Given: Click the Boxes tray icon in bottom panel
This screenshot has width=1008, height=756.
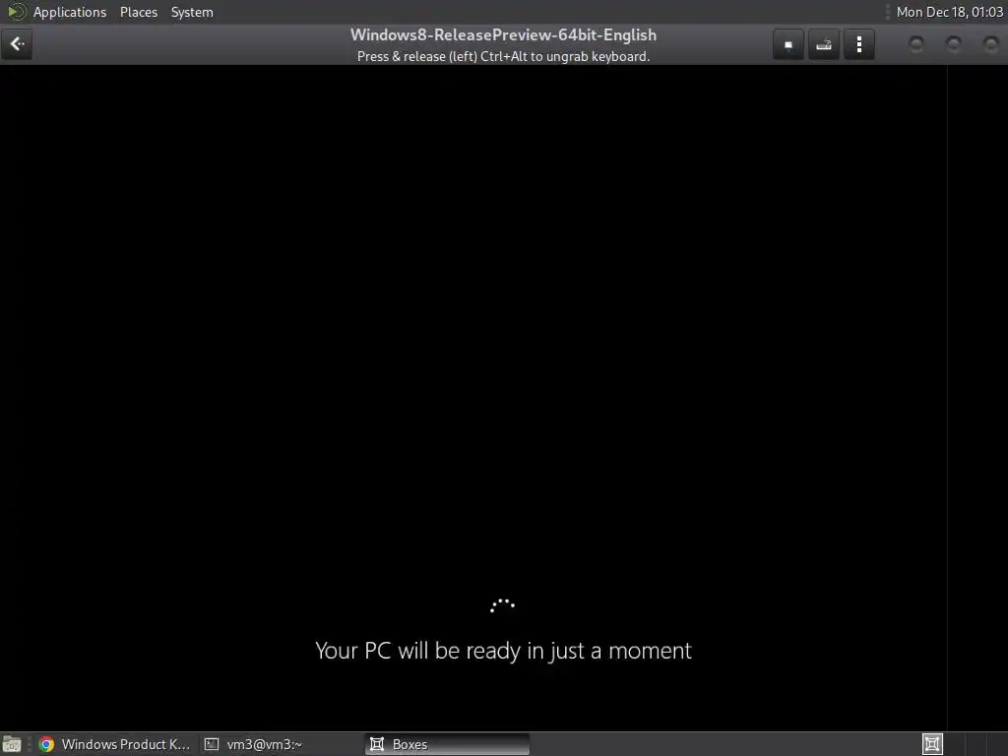Looking at the screenshot, I should point(932,744).
